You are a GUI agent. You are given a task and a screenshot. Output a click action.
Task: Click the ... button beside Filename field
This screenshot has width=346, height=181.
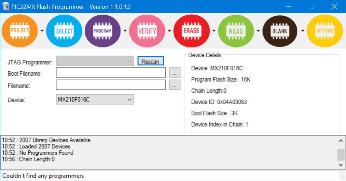click(x=174, y=85)
